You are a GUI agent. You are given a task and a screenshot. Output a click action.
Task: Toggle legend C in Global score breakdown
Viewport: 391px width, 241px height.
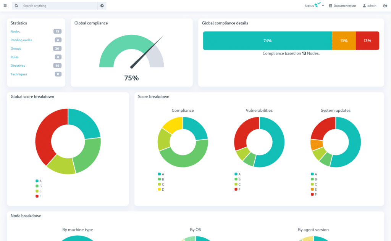39,191
